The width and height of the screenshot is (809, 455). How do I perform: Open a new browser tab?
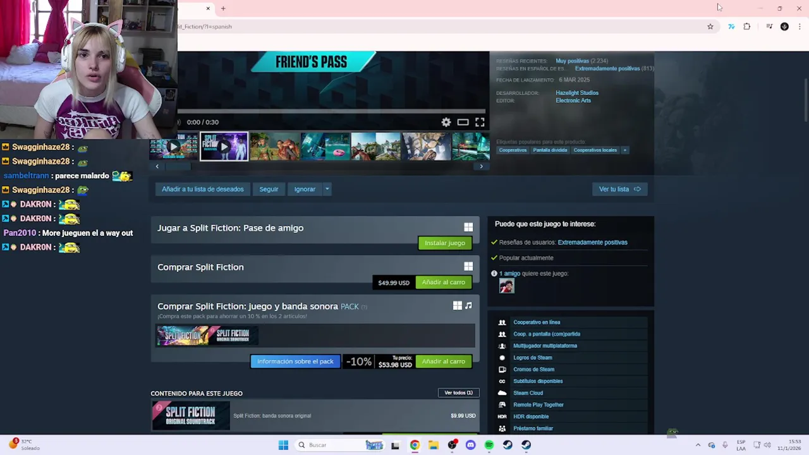point(223,8)
